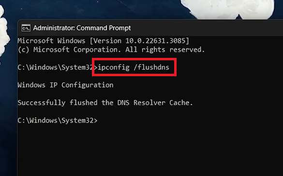The width and height of the screenshot is (283, 176).
Task: Click the dark blue desktop above the window
Action: coord(90,9)
